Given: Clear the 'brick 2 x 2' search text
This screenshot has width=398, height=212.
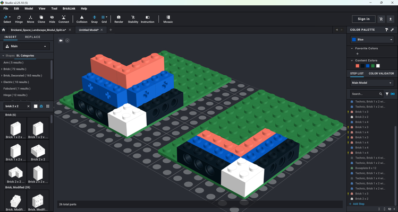Looking at the screenshot, I should point(29,106).
